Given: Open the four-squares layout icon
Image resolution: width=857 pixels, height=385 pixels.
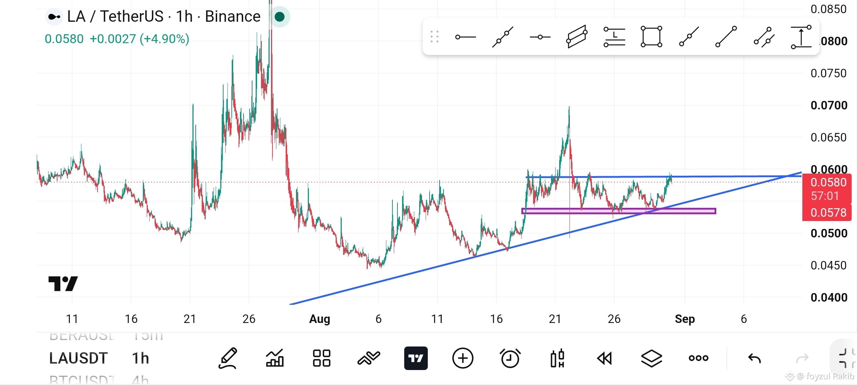Looking at the screenshot, I should pyautogui.click(x=321, y=358).
